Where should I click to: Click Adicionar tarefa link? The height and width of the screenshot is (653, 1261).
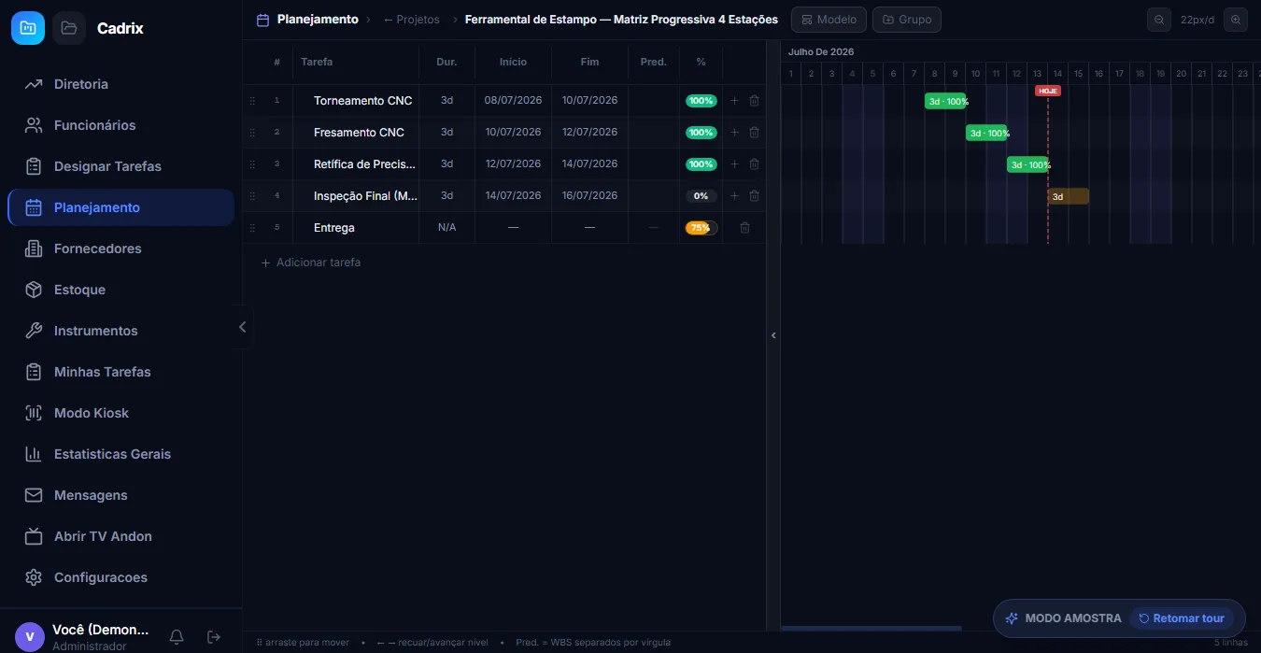tap(311, 263)
